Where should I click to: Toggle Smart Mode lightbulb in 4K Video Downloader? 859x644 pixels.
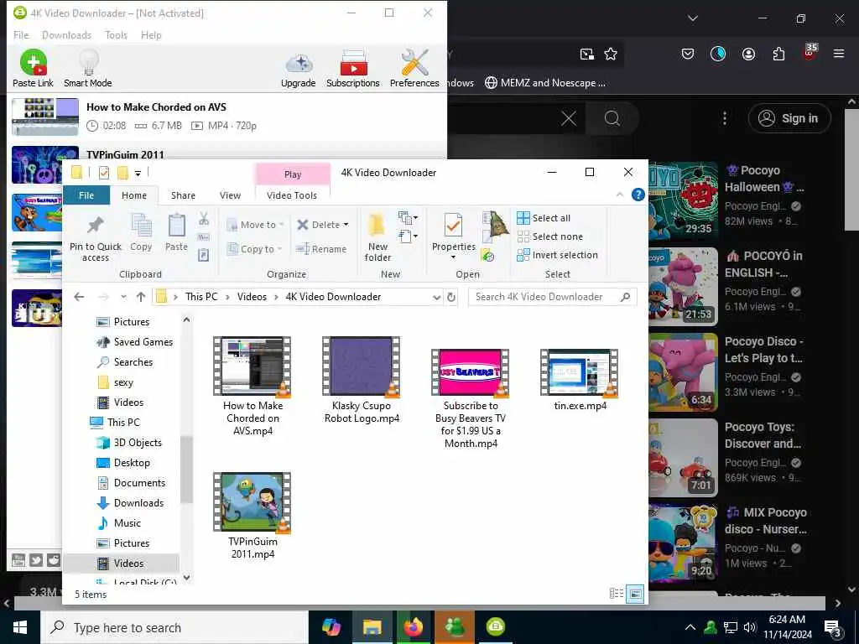pos(87,68)
